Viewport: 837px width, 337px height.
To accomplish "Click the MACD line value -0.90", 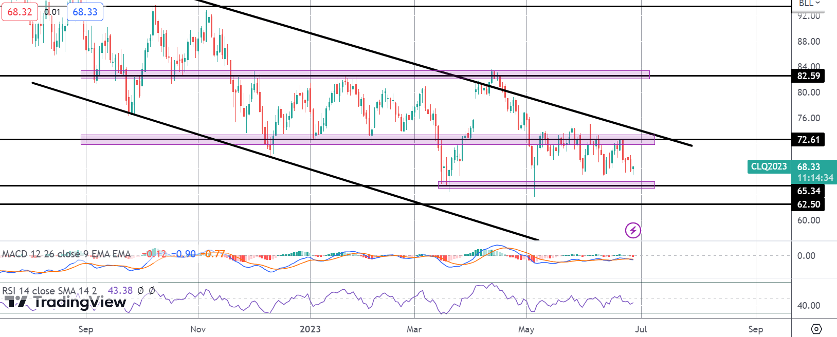I will tap(183, 254).
